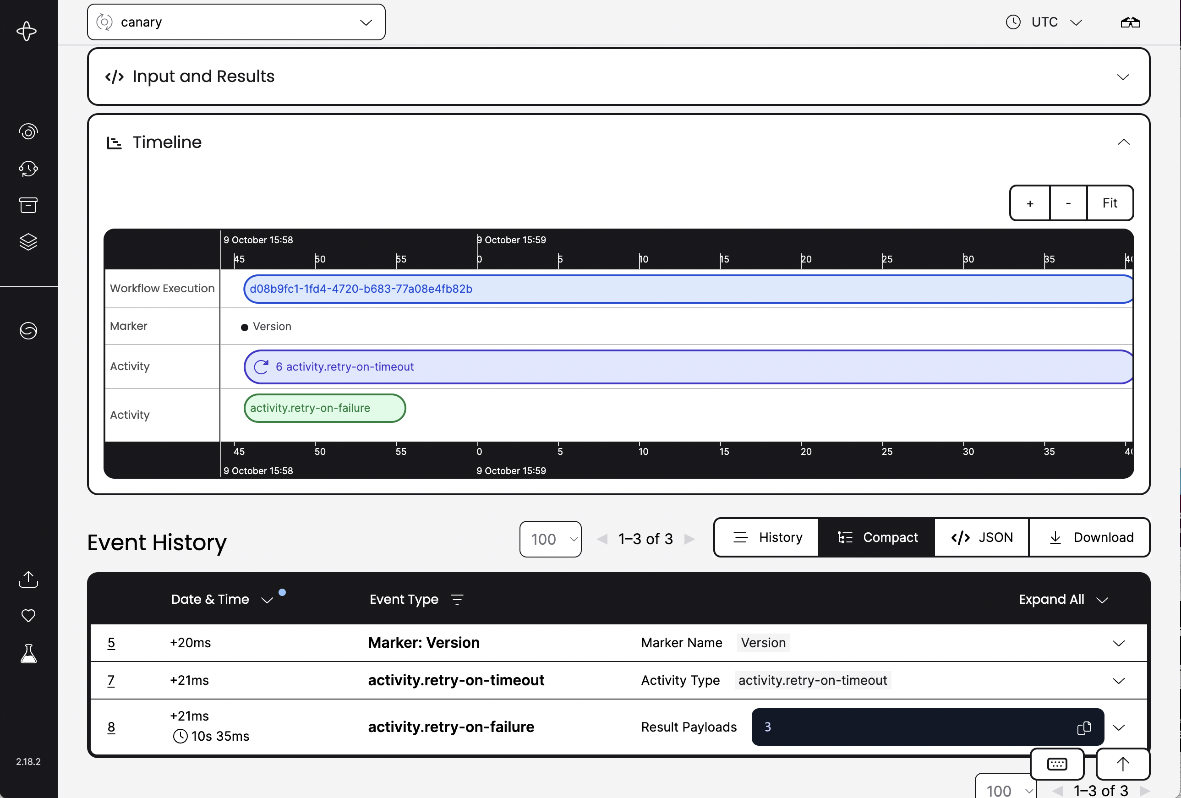Open the canary namespace dropdown
The width and height of the screenshot is (1181, 798).
click(236, 22)
